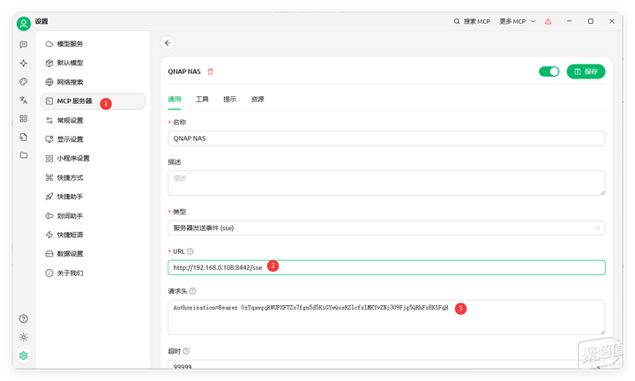Screen dimensions: 635x381
Task: Delete the QNAP NAS server via trash icon
Action: click(x=210, y=71)
